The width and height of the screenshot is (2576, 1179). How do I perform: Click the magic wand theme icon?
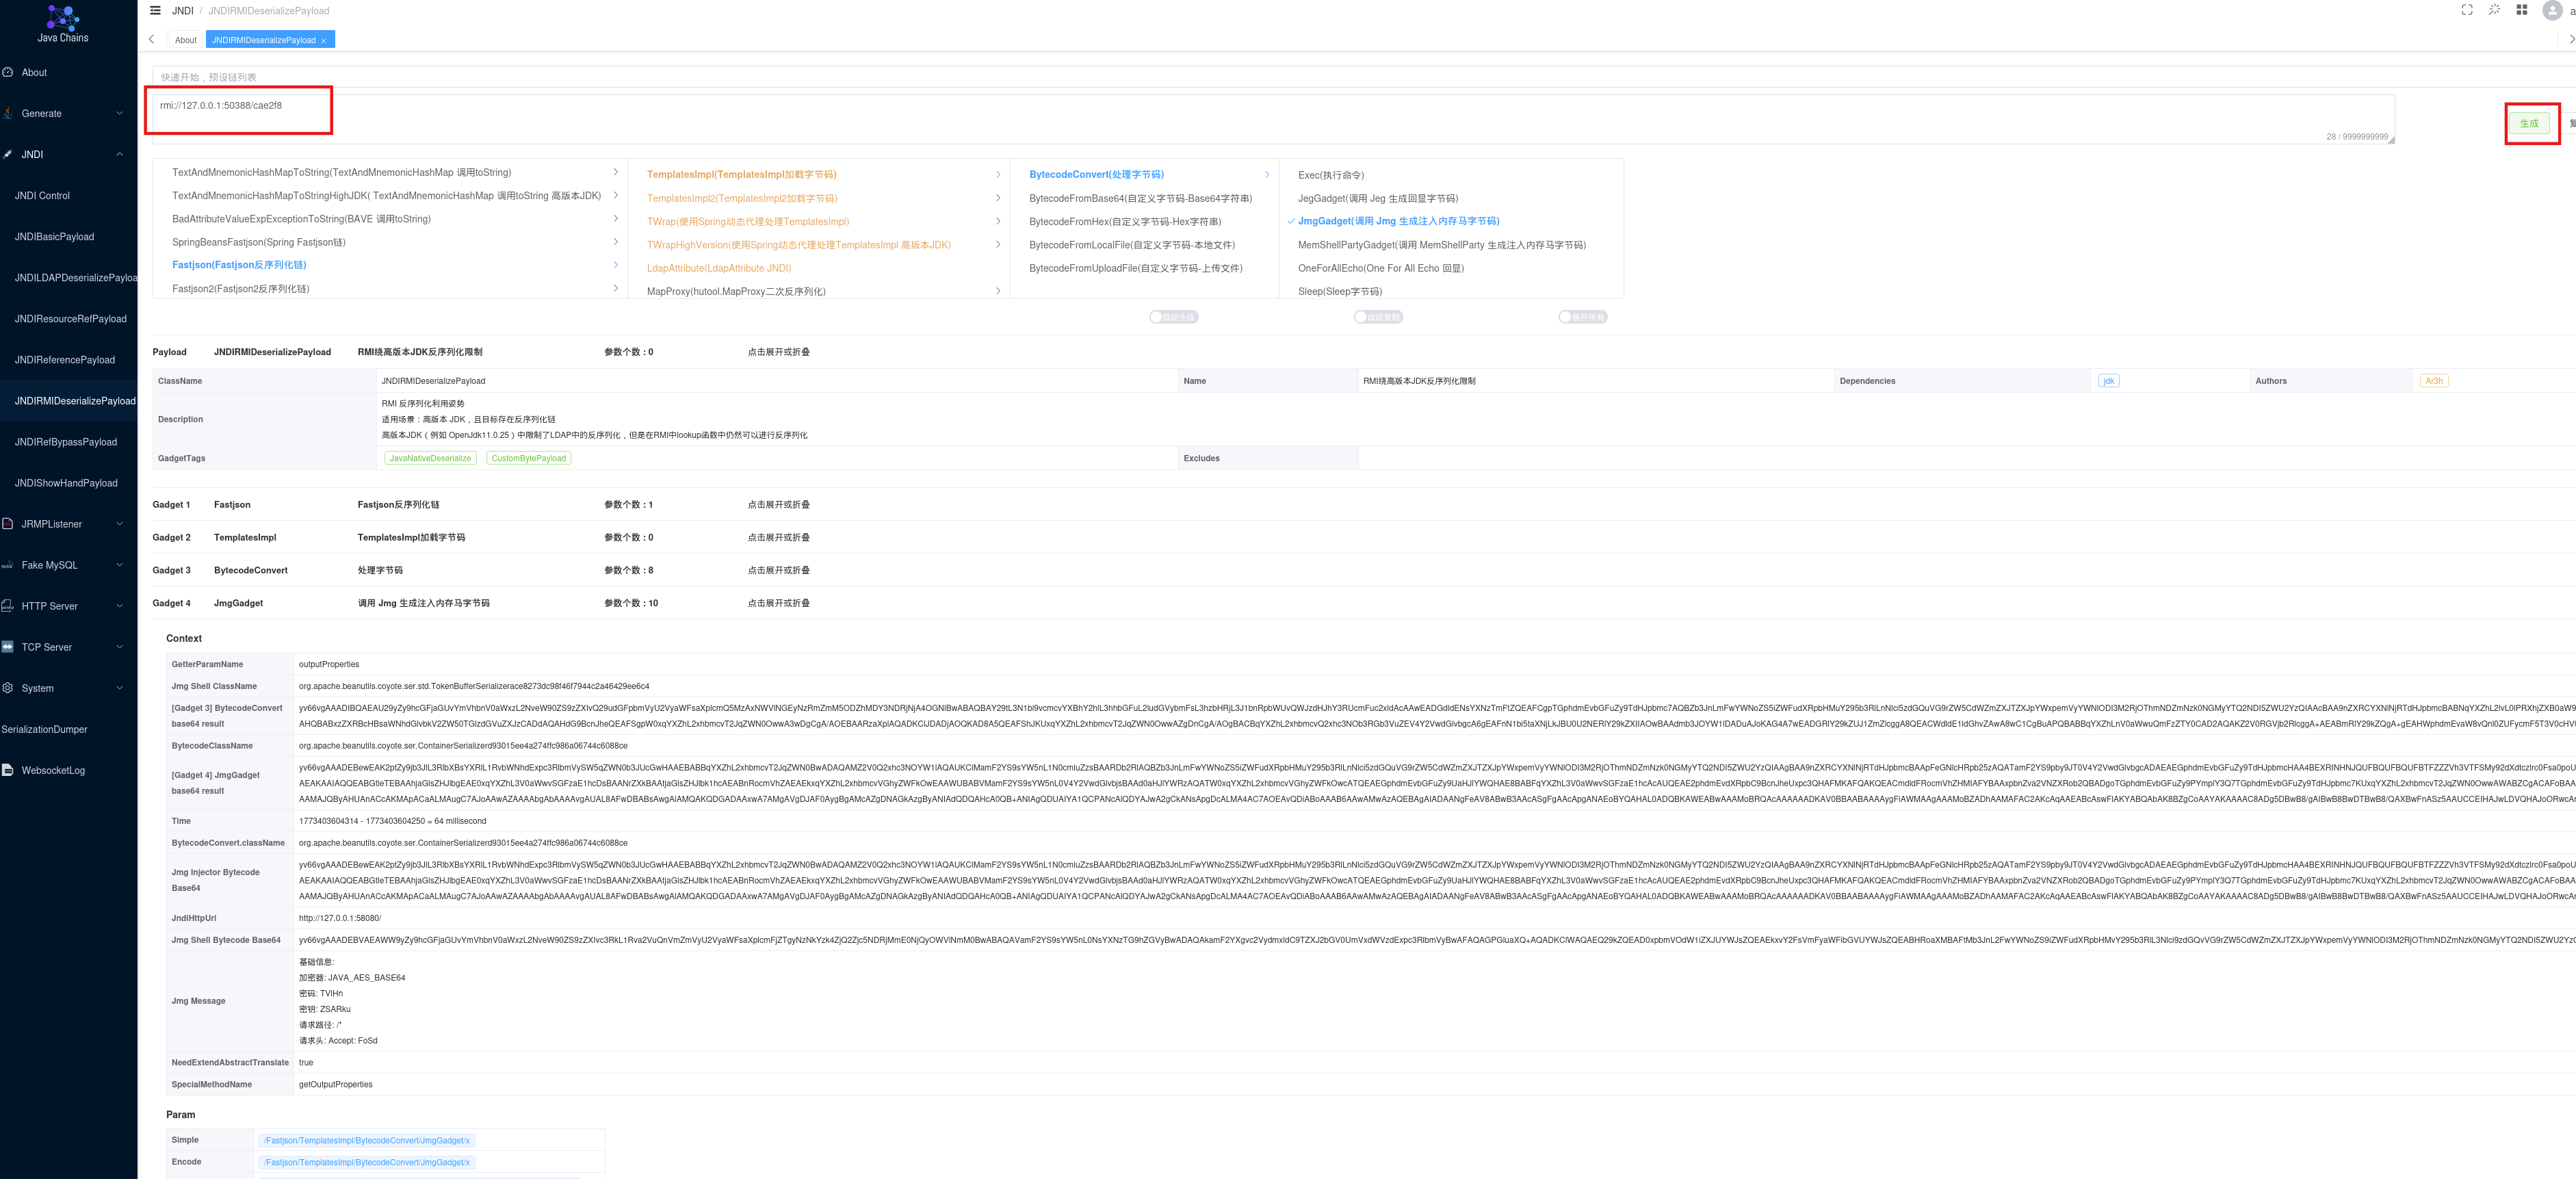pyautogui.click(x=2494, y=10)
